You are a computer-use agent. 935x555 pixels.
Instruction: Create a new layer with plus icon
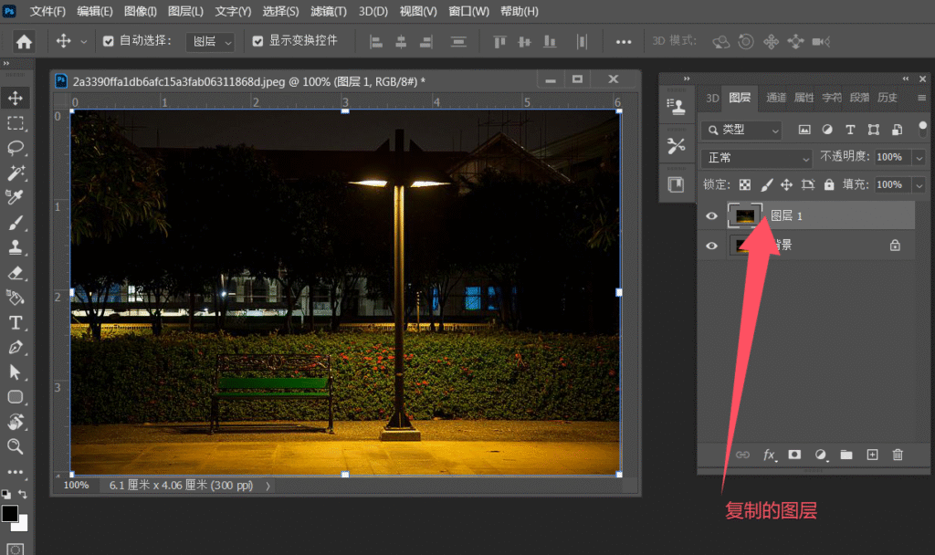coord(872,455)
